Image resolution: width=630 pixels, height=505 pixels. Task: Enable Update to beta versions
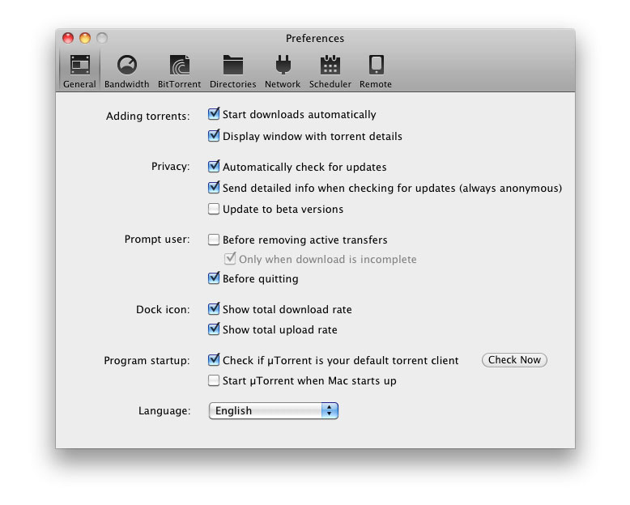(214, 209)
